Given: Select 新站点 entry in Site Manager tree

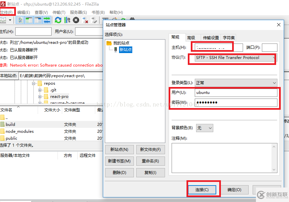Looking at the screenshot, I should pos(126,49).
